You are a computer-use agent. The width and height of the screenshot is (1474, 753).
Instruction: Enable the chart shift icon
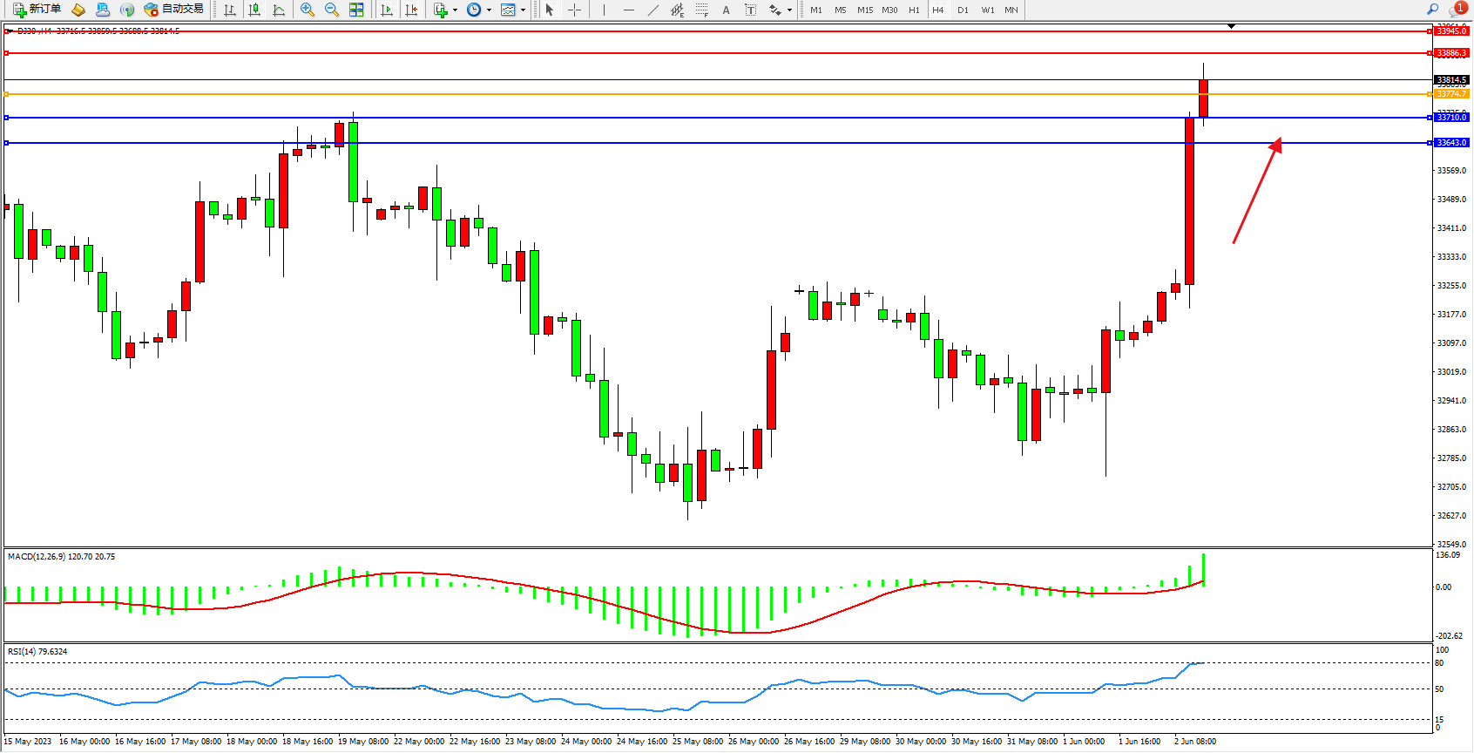pyautogui.click(x=411, y=10)
